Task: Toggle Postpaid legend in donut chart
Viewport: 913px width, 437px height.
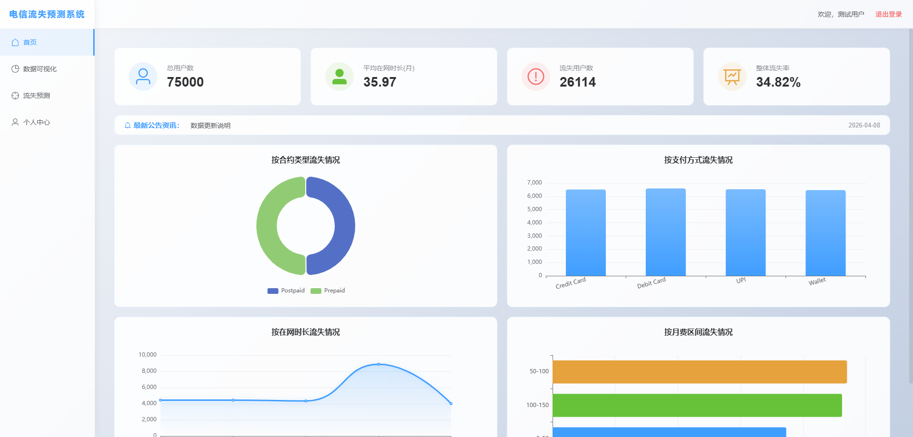Action: click(x=286, y=291)
